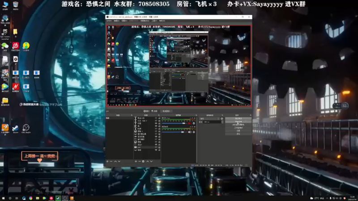Open Epic Games Launcher desktop shortcut
Screen dimensions: 358x201
[5, 34]
